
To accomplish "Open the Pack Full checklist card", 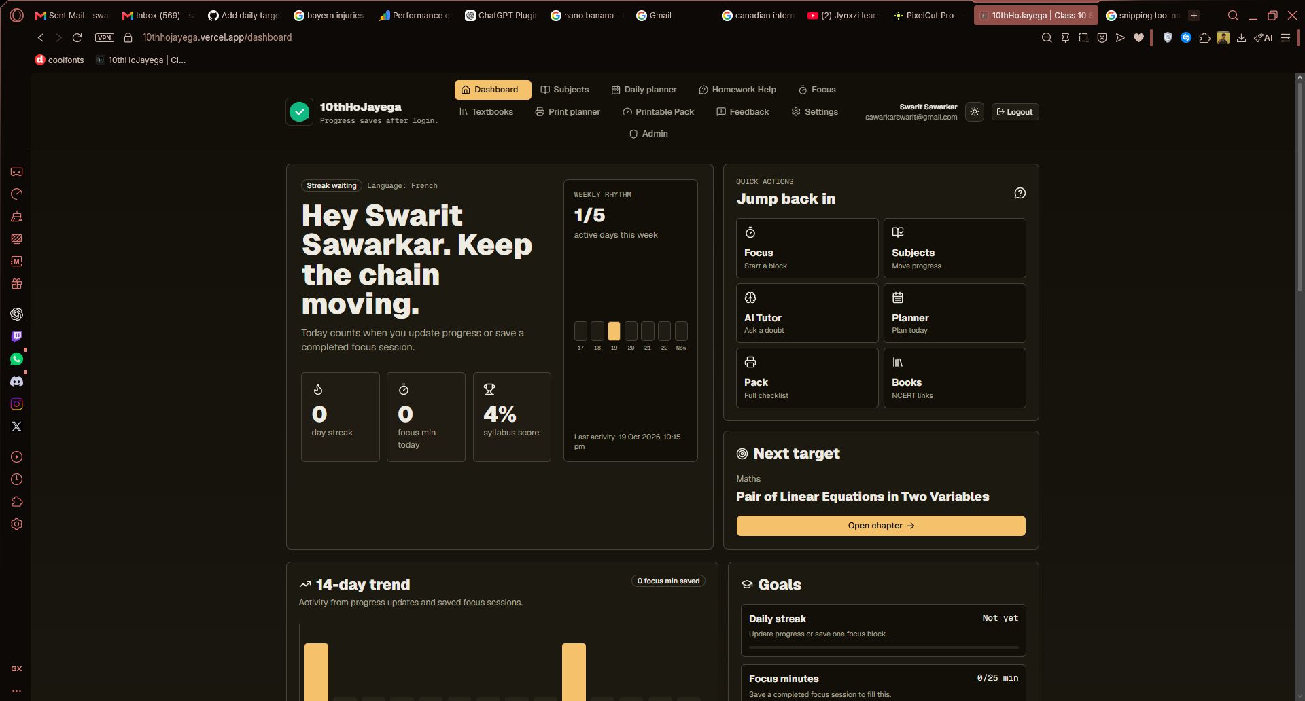I will pyautogui.click(x=807, y=378).
